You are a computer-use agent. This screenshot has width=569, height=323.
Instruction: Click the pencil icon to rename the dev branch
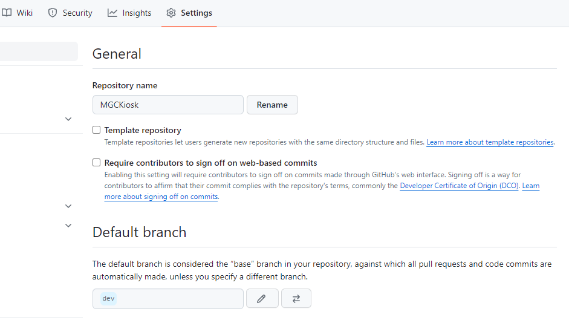click(x=262, y=298)
